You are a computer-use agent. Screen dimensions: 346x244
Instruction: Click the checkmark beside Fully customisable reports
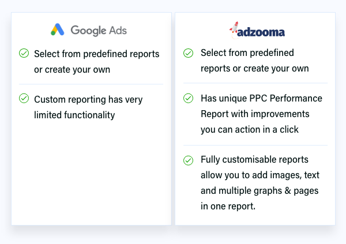pyautogui.click(x=188, y=160)
